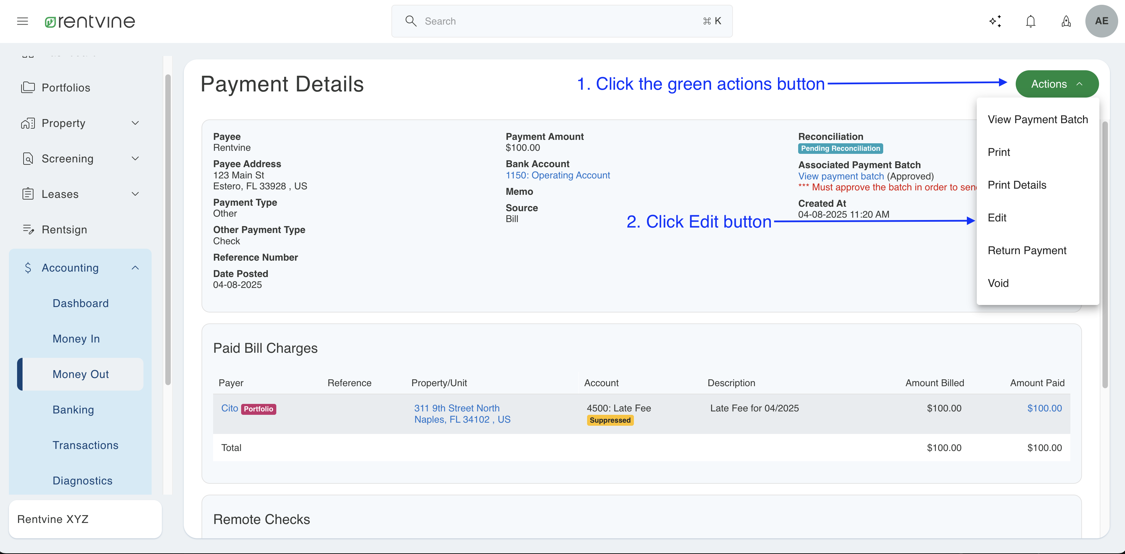This screenshot has height=554, width=1125.
Task: Click the blue $100.00 Amount Paid link
Action: point(1044,408)
